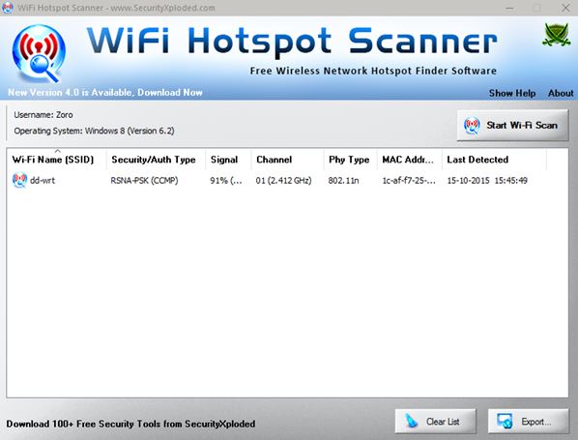
Task: Close the WiFi Hotspot Scanner window
Action: pos(565,8)
